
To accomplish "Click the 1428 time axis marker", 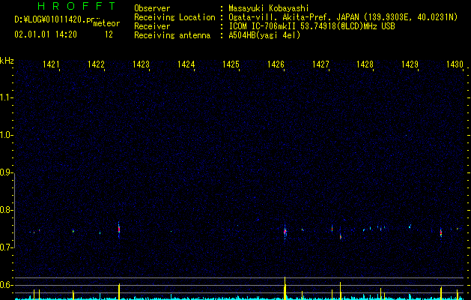I will coord(365,64).
